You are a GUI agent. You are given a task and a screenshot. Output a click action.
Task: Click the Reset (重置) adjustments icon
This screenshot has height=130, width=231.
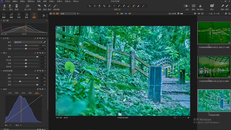[x=39, y=6]
